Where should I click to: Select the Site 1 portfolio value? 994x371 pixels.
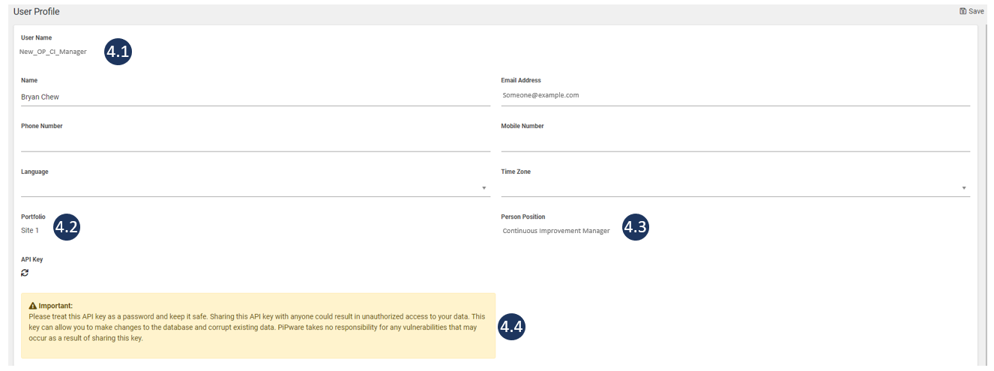click(30, 230)
